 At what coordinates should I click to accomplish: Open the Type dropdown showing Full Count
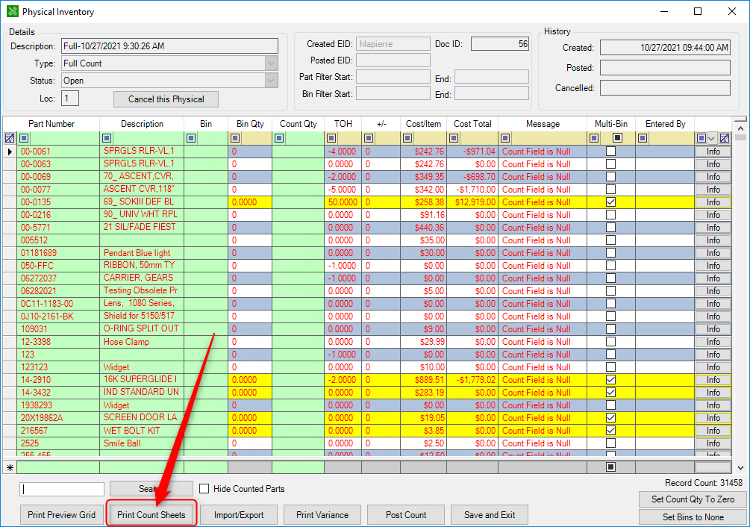click(271, 63)
